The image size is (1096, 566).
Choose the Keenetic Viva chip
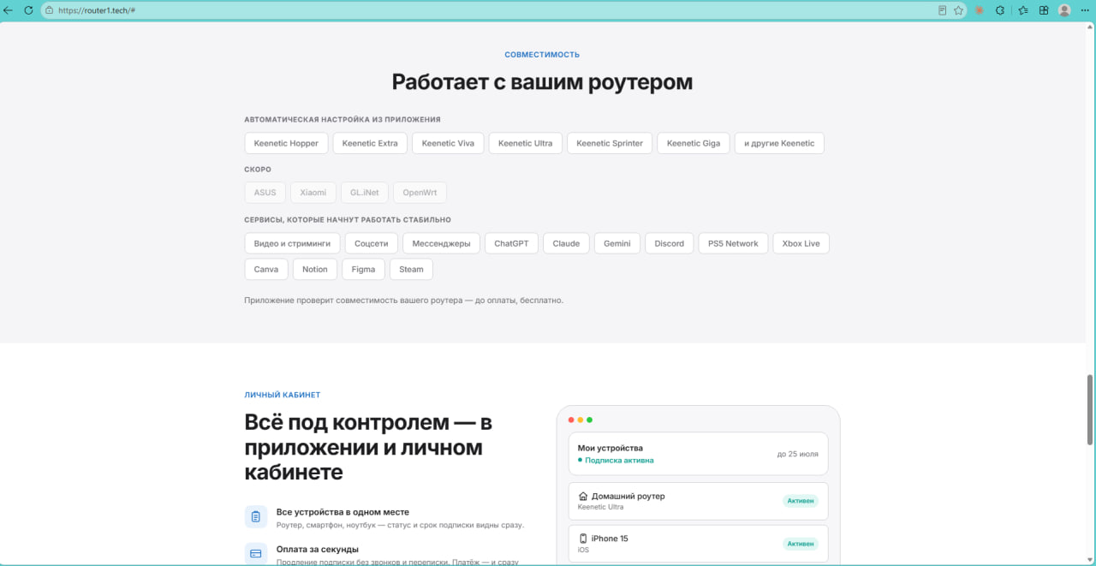click(x=448, y=143)
